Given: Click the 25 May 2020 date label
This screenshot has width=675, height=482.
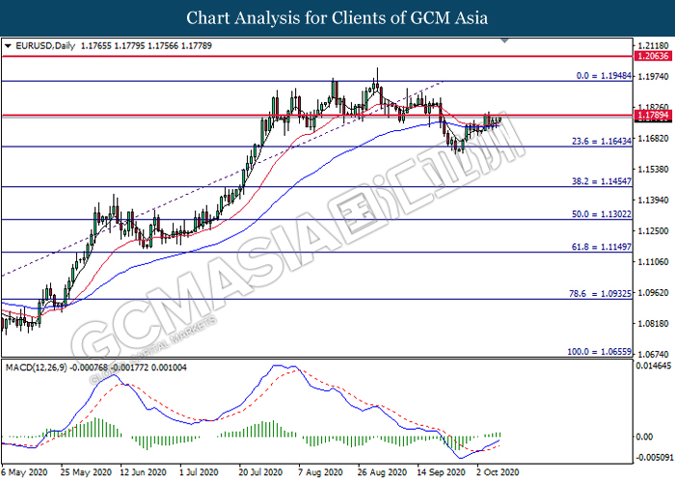Looking at the screenshot, I should pyautogui.click(x=86, y=472).
